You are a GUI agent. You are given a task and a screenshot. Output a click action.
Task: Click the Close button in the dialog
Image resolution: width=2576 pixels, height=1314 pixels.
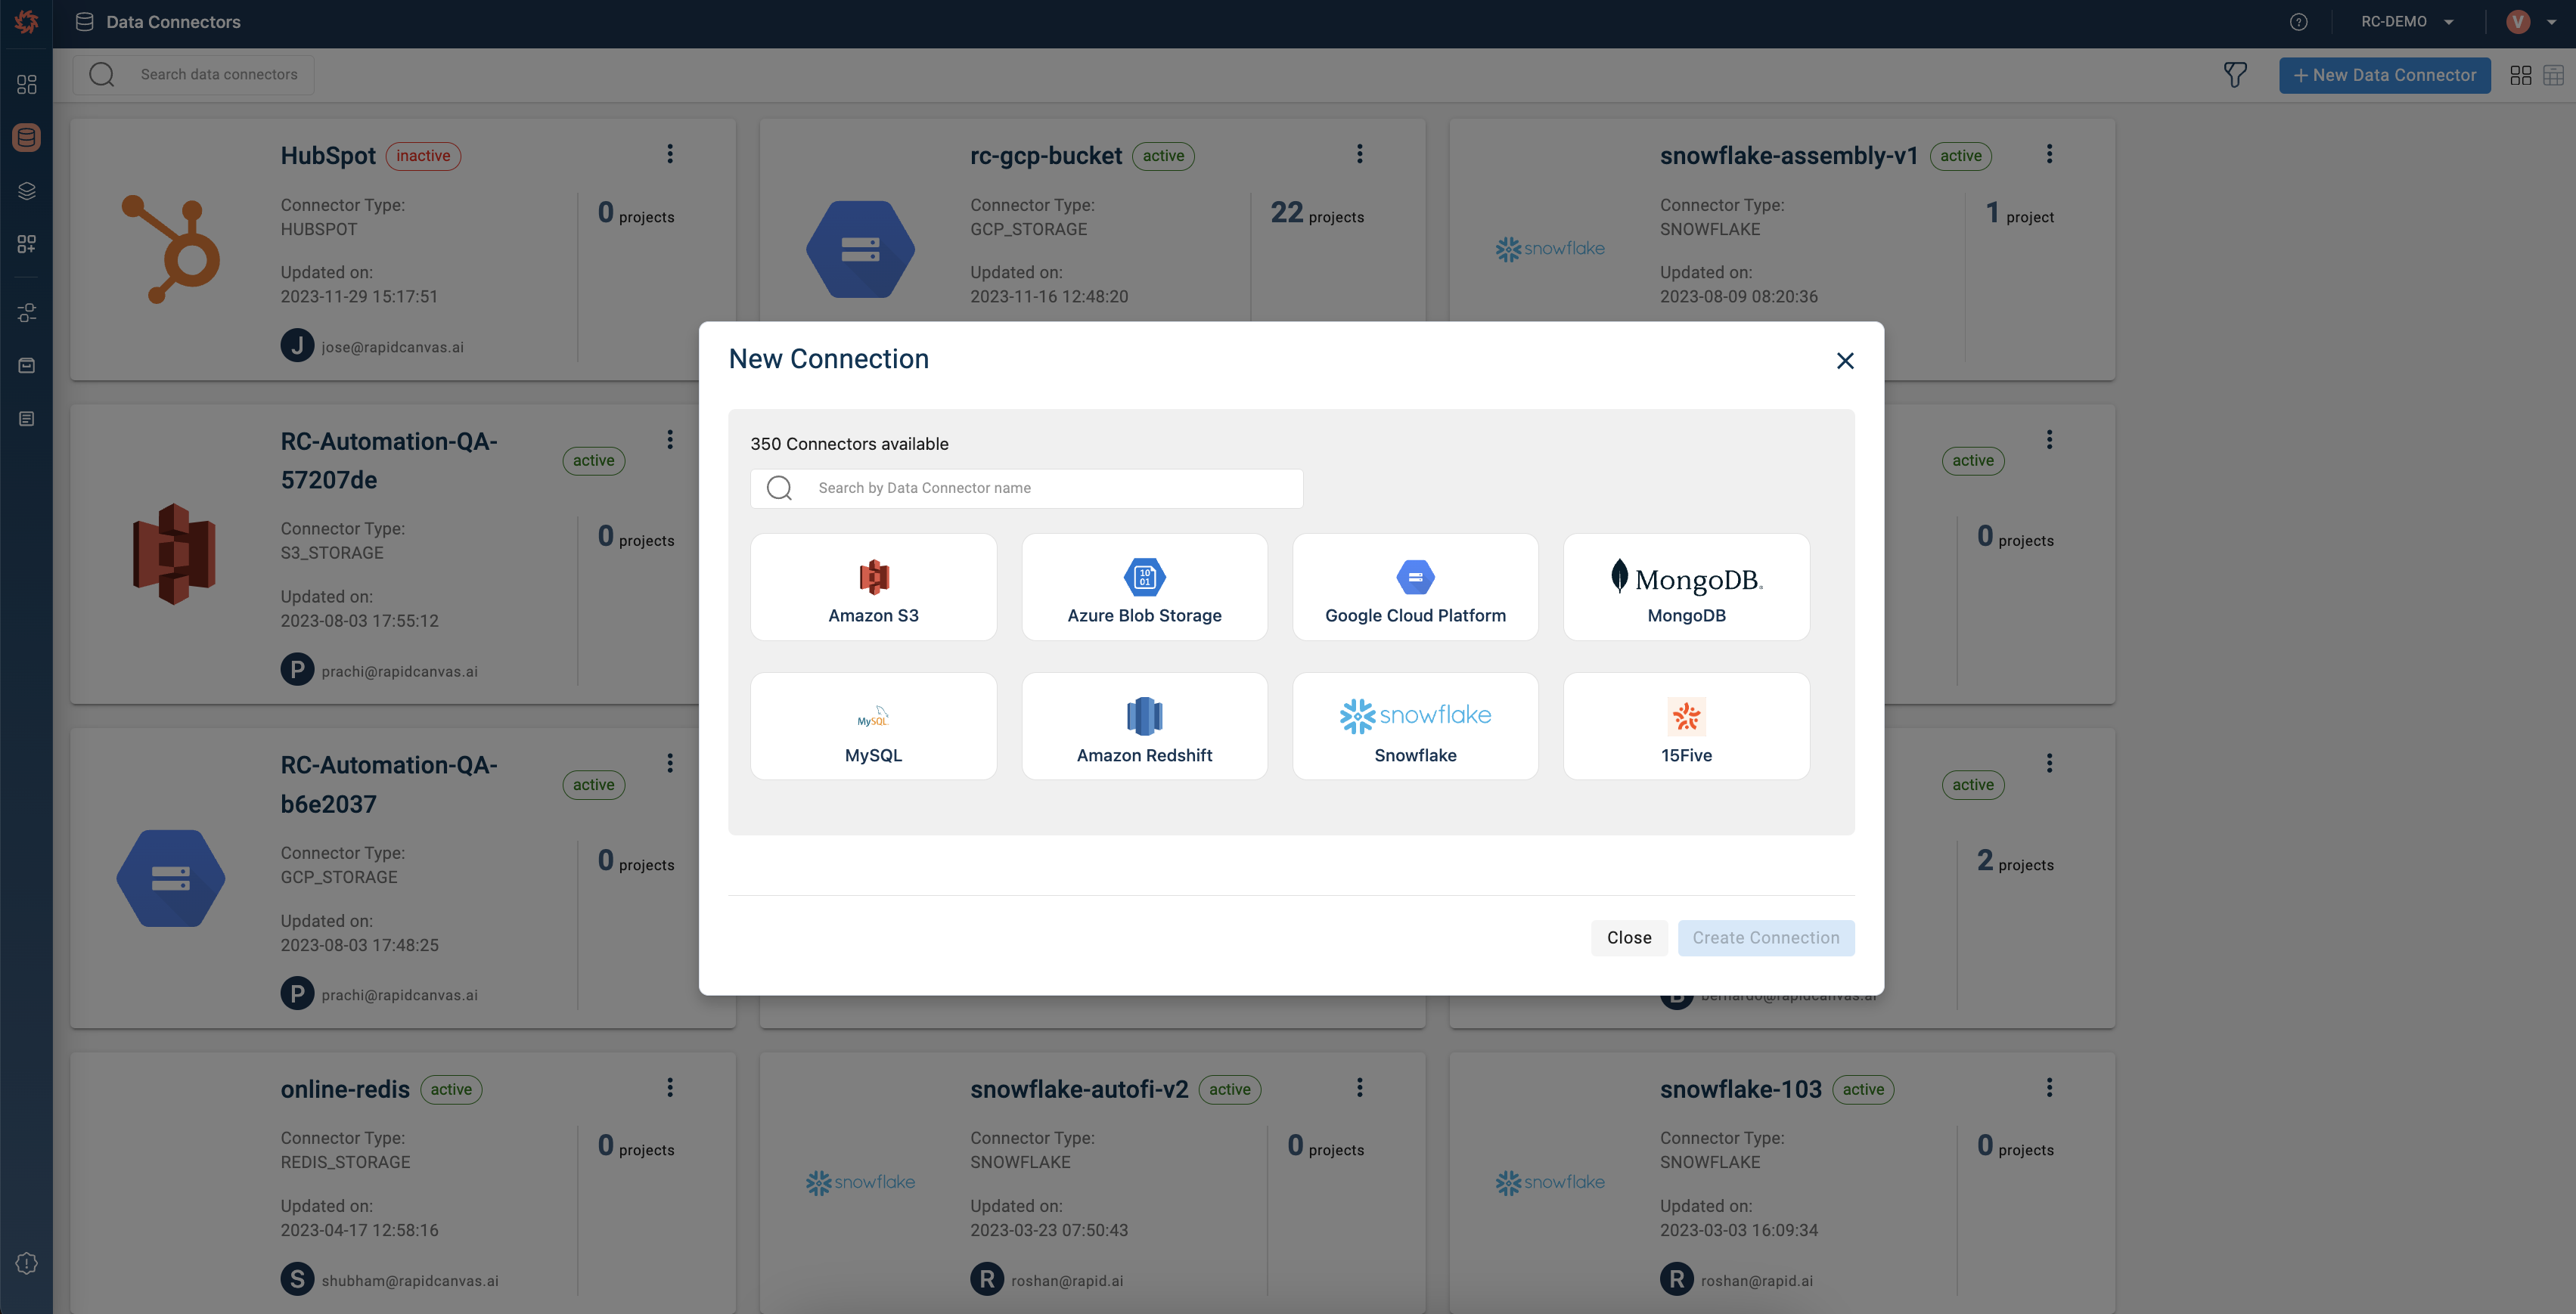coord(1628,938)
